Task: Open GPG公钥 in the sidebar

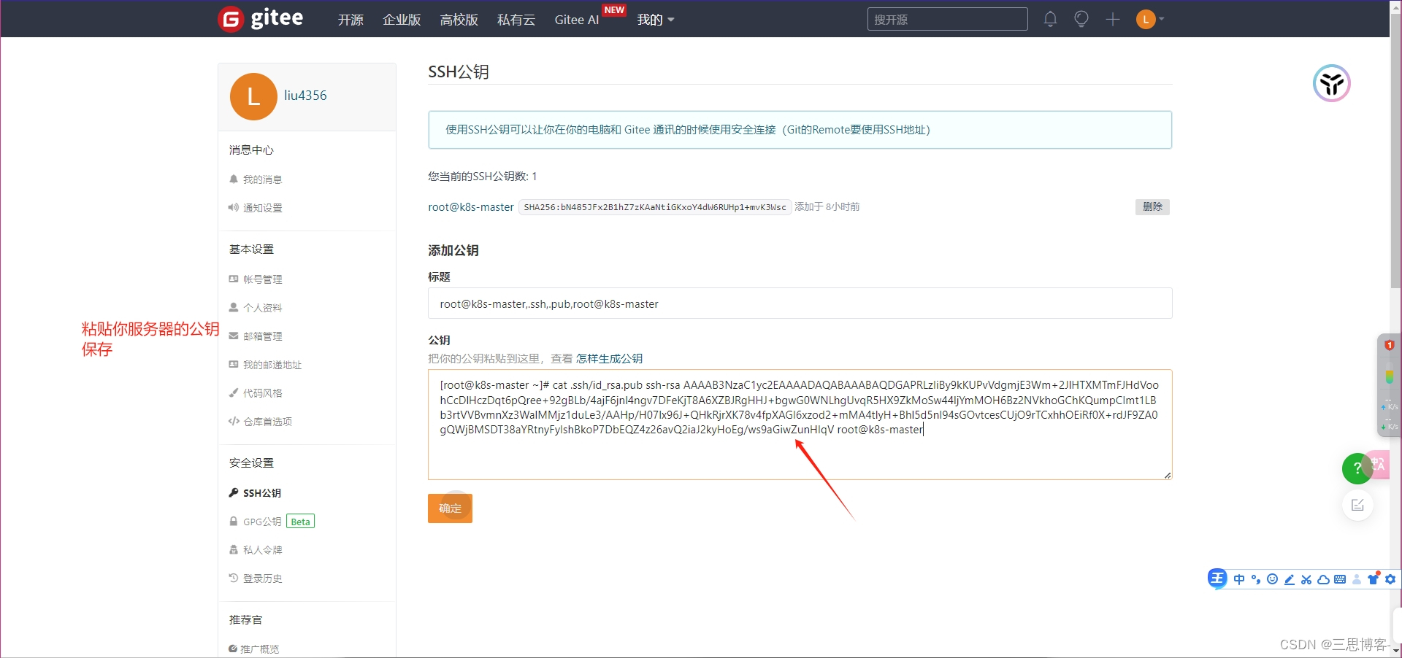Action: coord(262,522)
